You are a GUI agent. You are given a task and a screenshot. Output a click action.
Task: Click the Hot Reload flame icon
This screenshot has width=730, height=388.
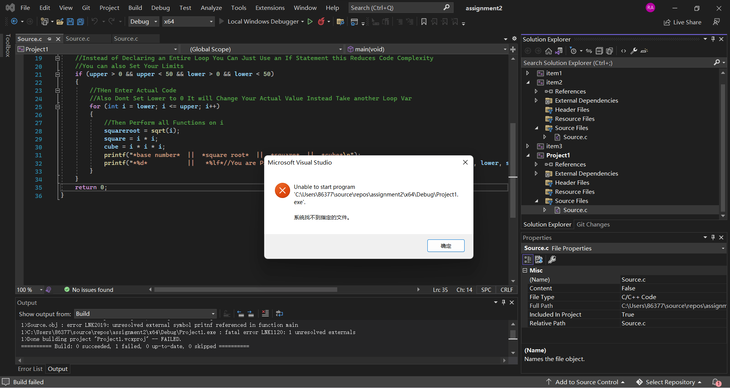(x=321, y=22)
